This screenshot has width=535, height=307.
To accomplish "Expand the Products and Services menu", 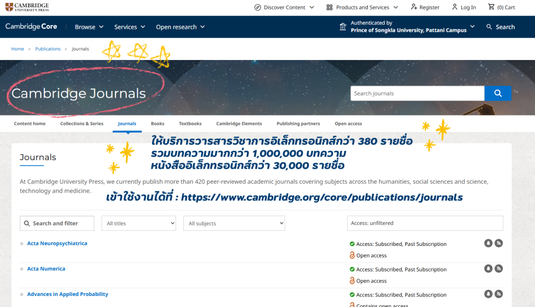I will coord(362,7).
